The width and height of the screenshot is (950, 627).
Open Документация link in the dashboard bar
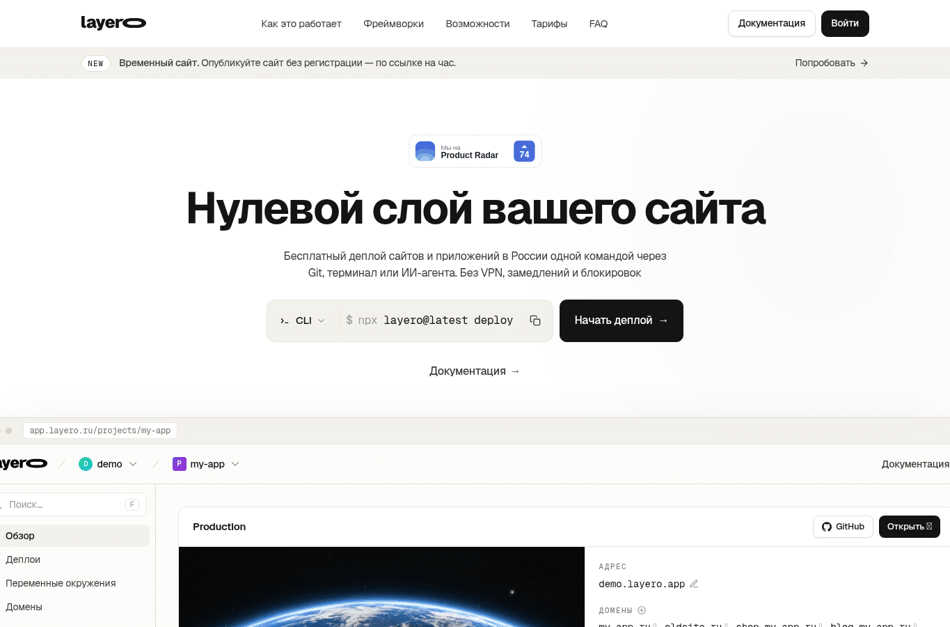(x=915, y=464)
